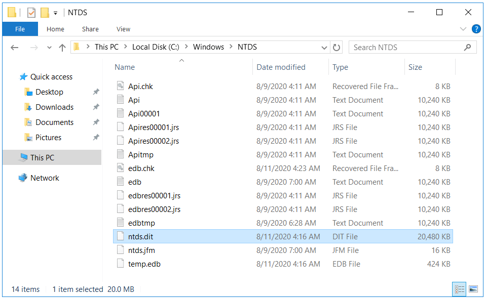Select This PC in the navigation pane
This screenshot has width=485, height=298.
tap(52, 157)
